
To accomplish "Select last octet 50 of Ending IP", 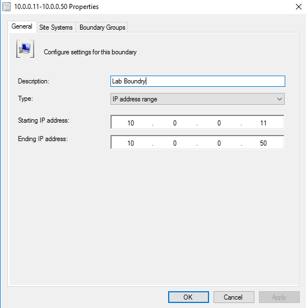I will pyautogui.click(x=263, y=143).
